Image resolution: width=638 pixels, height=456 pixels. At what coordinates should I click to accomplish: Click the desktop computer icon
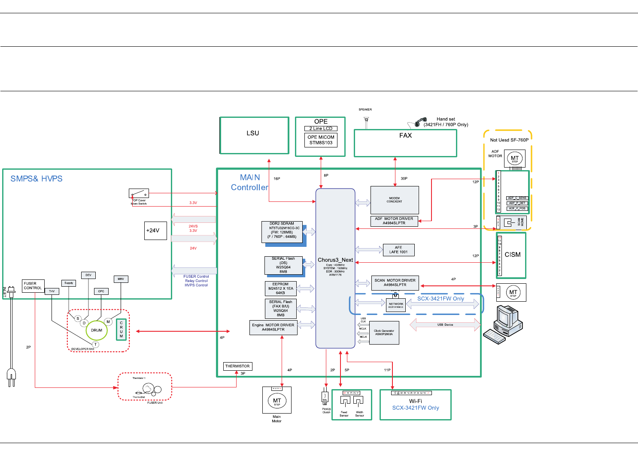[502, 325]
